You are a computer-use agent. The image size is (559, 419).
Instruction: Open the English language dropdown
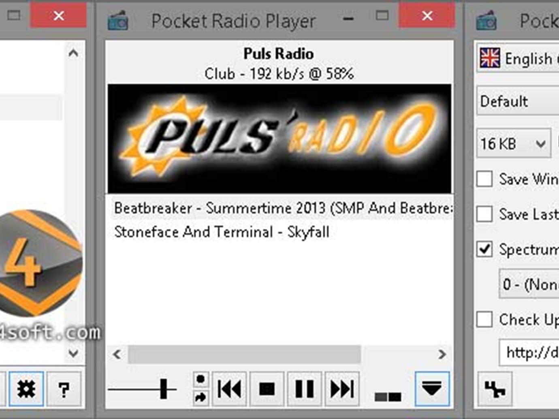click(518, 58)
